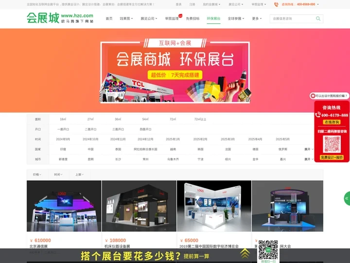Open the ¥65000 digital economy expo thumbnail
This screenshot has width=350, height=263.
(x=214, y=206)
